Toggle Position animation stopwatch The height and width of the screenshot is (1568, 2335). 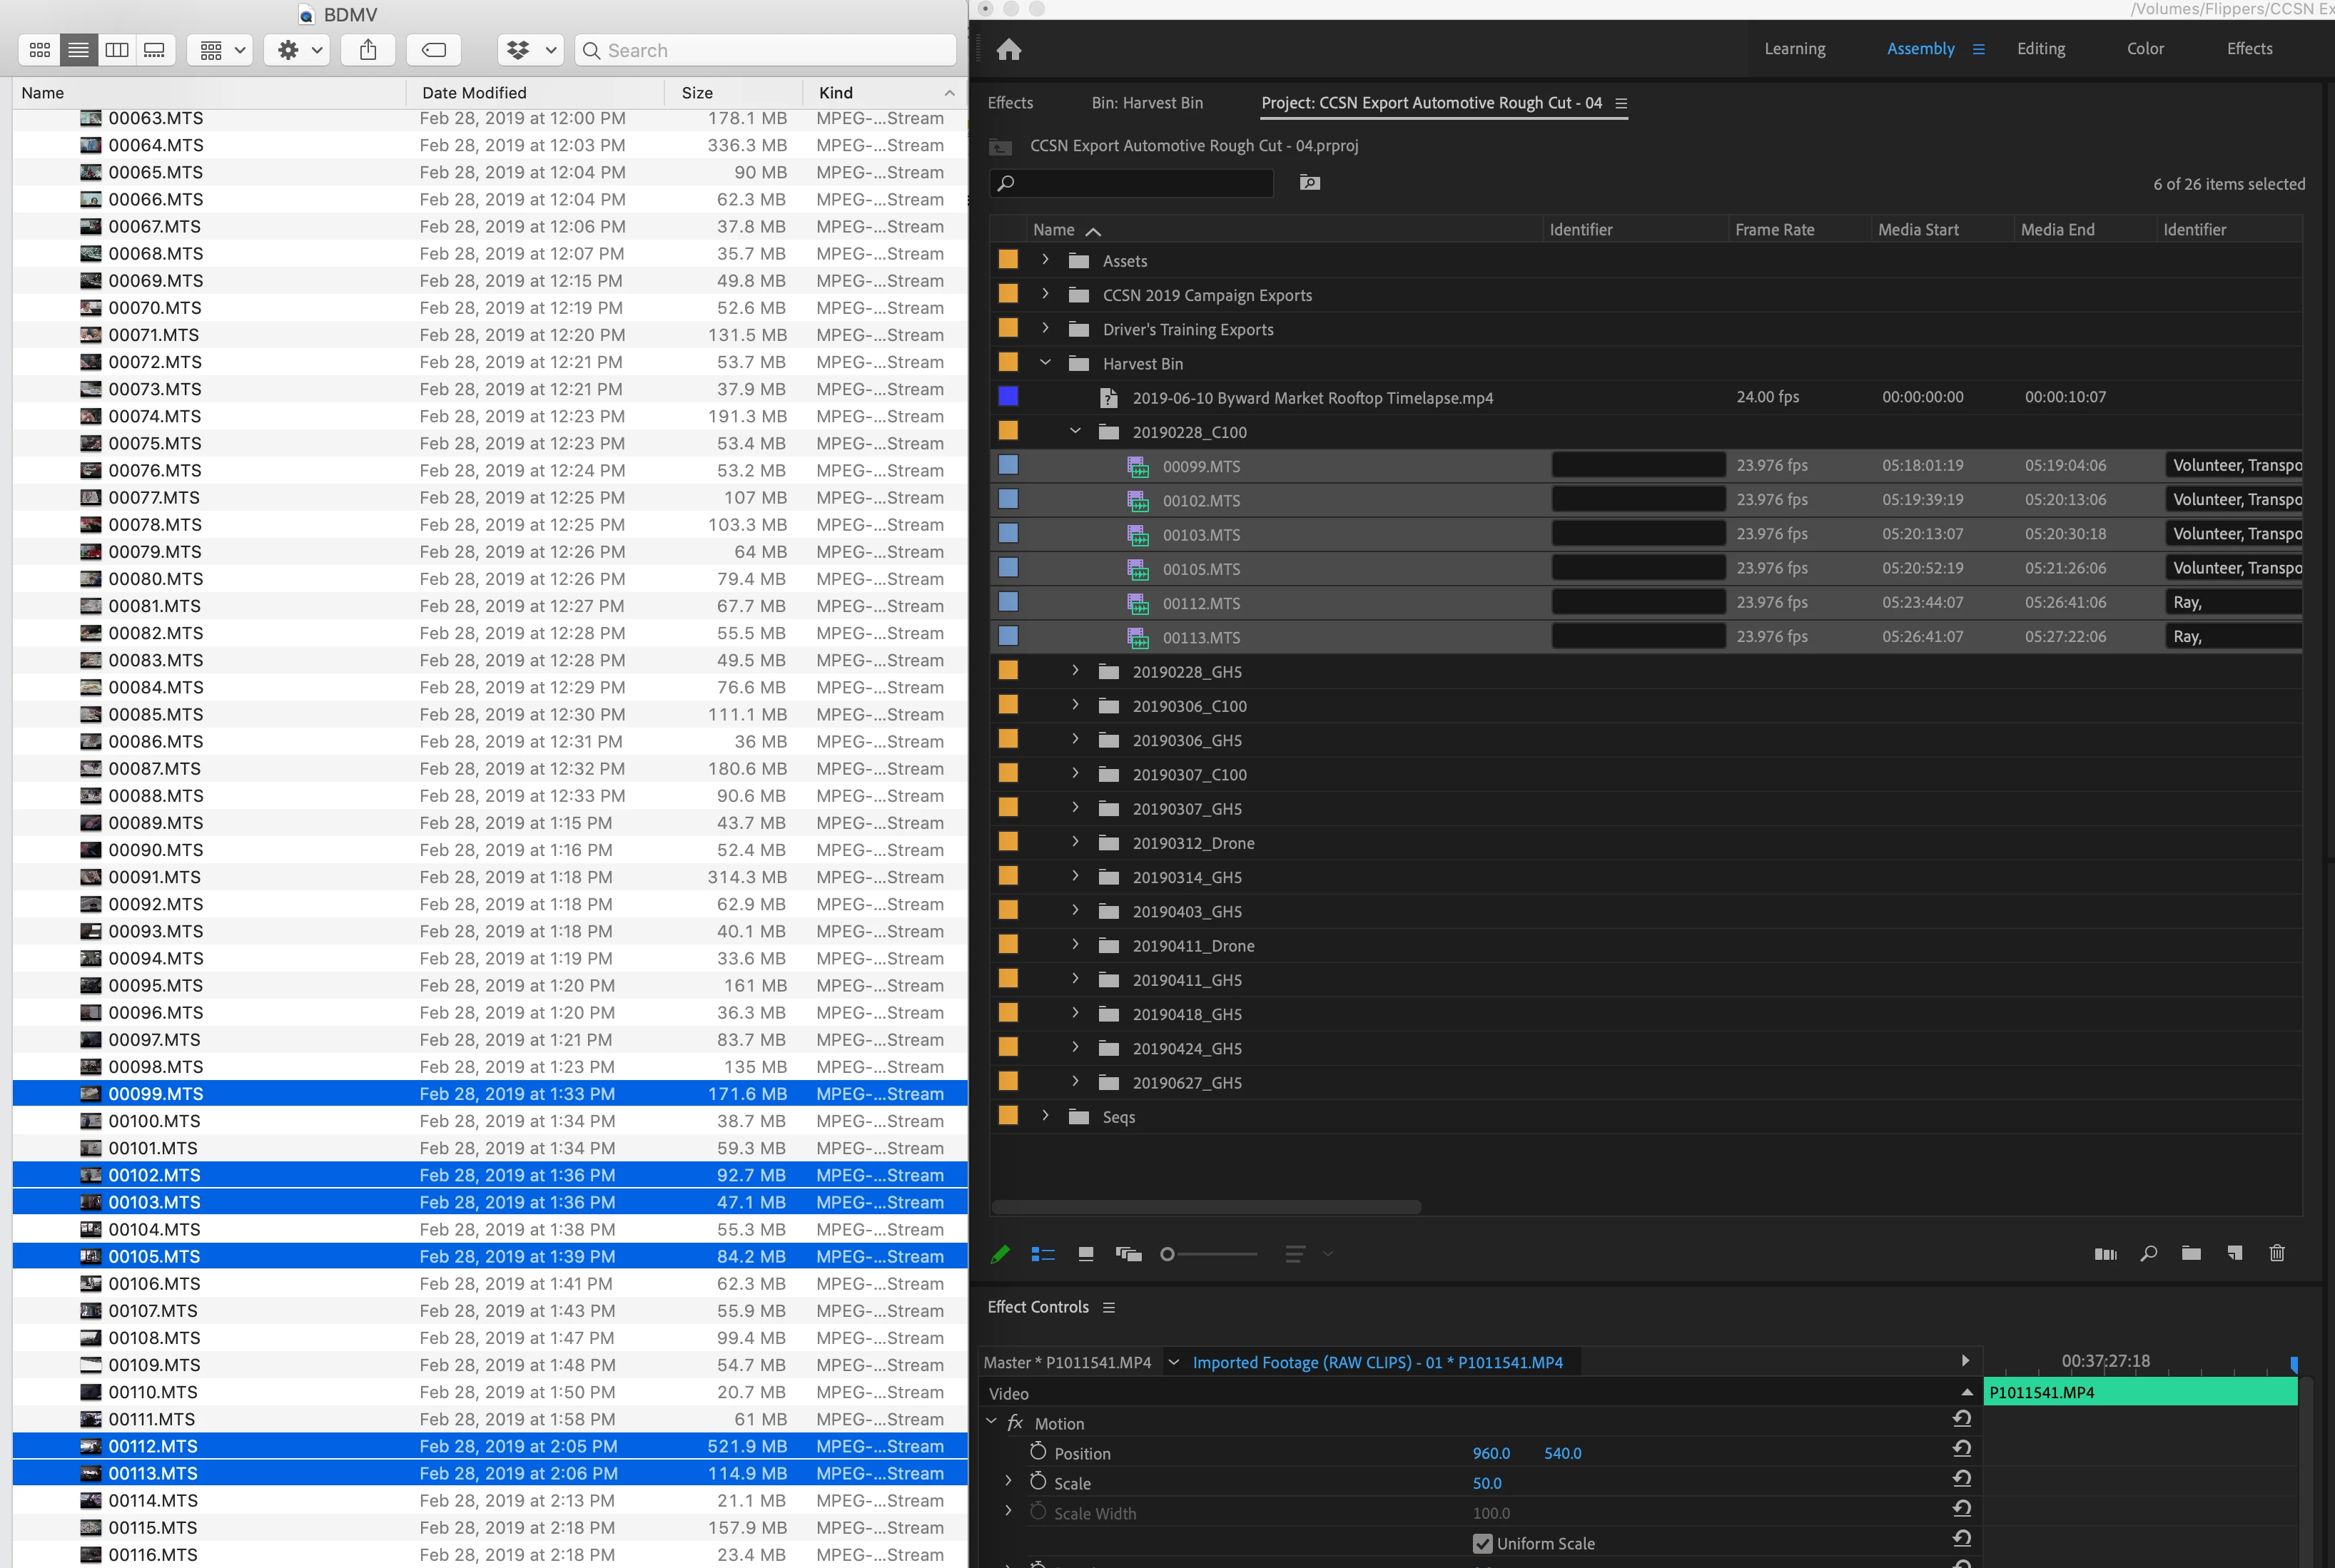click(1038, 1452)
